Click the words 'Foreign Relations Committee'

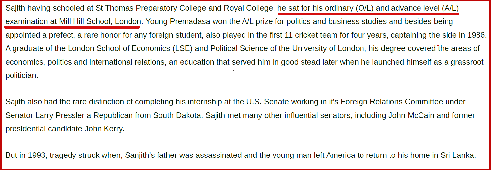tap(392, 102)
